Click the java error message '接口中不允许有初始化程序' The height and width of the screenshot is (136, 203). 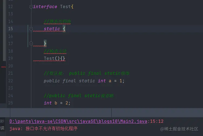coord(51,129)
